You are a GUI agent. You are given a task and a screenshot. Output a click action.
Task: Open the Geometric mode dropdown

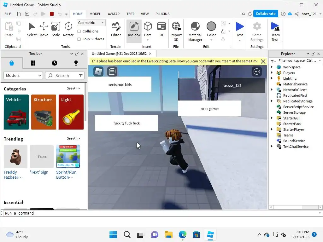[x=91, y=23]
